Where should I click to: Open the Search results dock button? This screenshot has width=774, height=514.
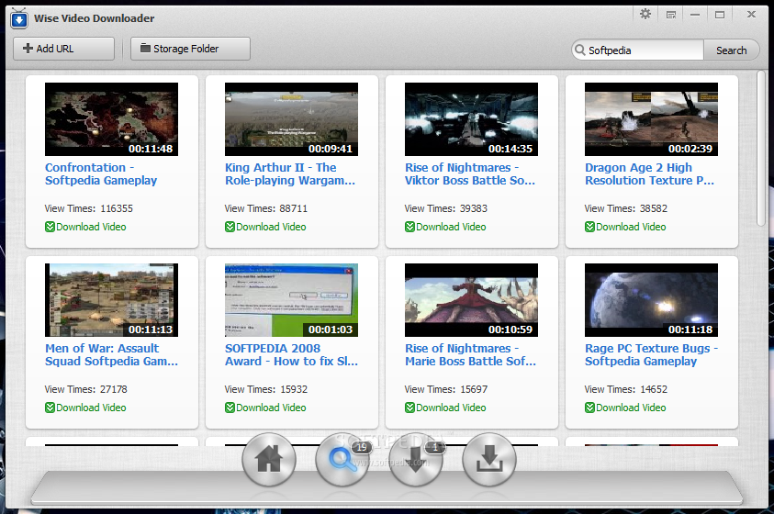coord(342,459)
